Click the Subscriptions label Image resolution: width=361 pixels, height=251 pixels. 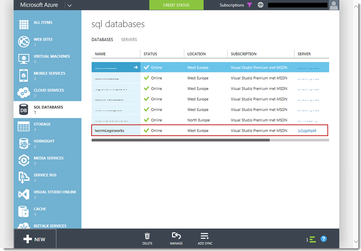pos(232,5)
